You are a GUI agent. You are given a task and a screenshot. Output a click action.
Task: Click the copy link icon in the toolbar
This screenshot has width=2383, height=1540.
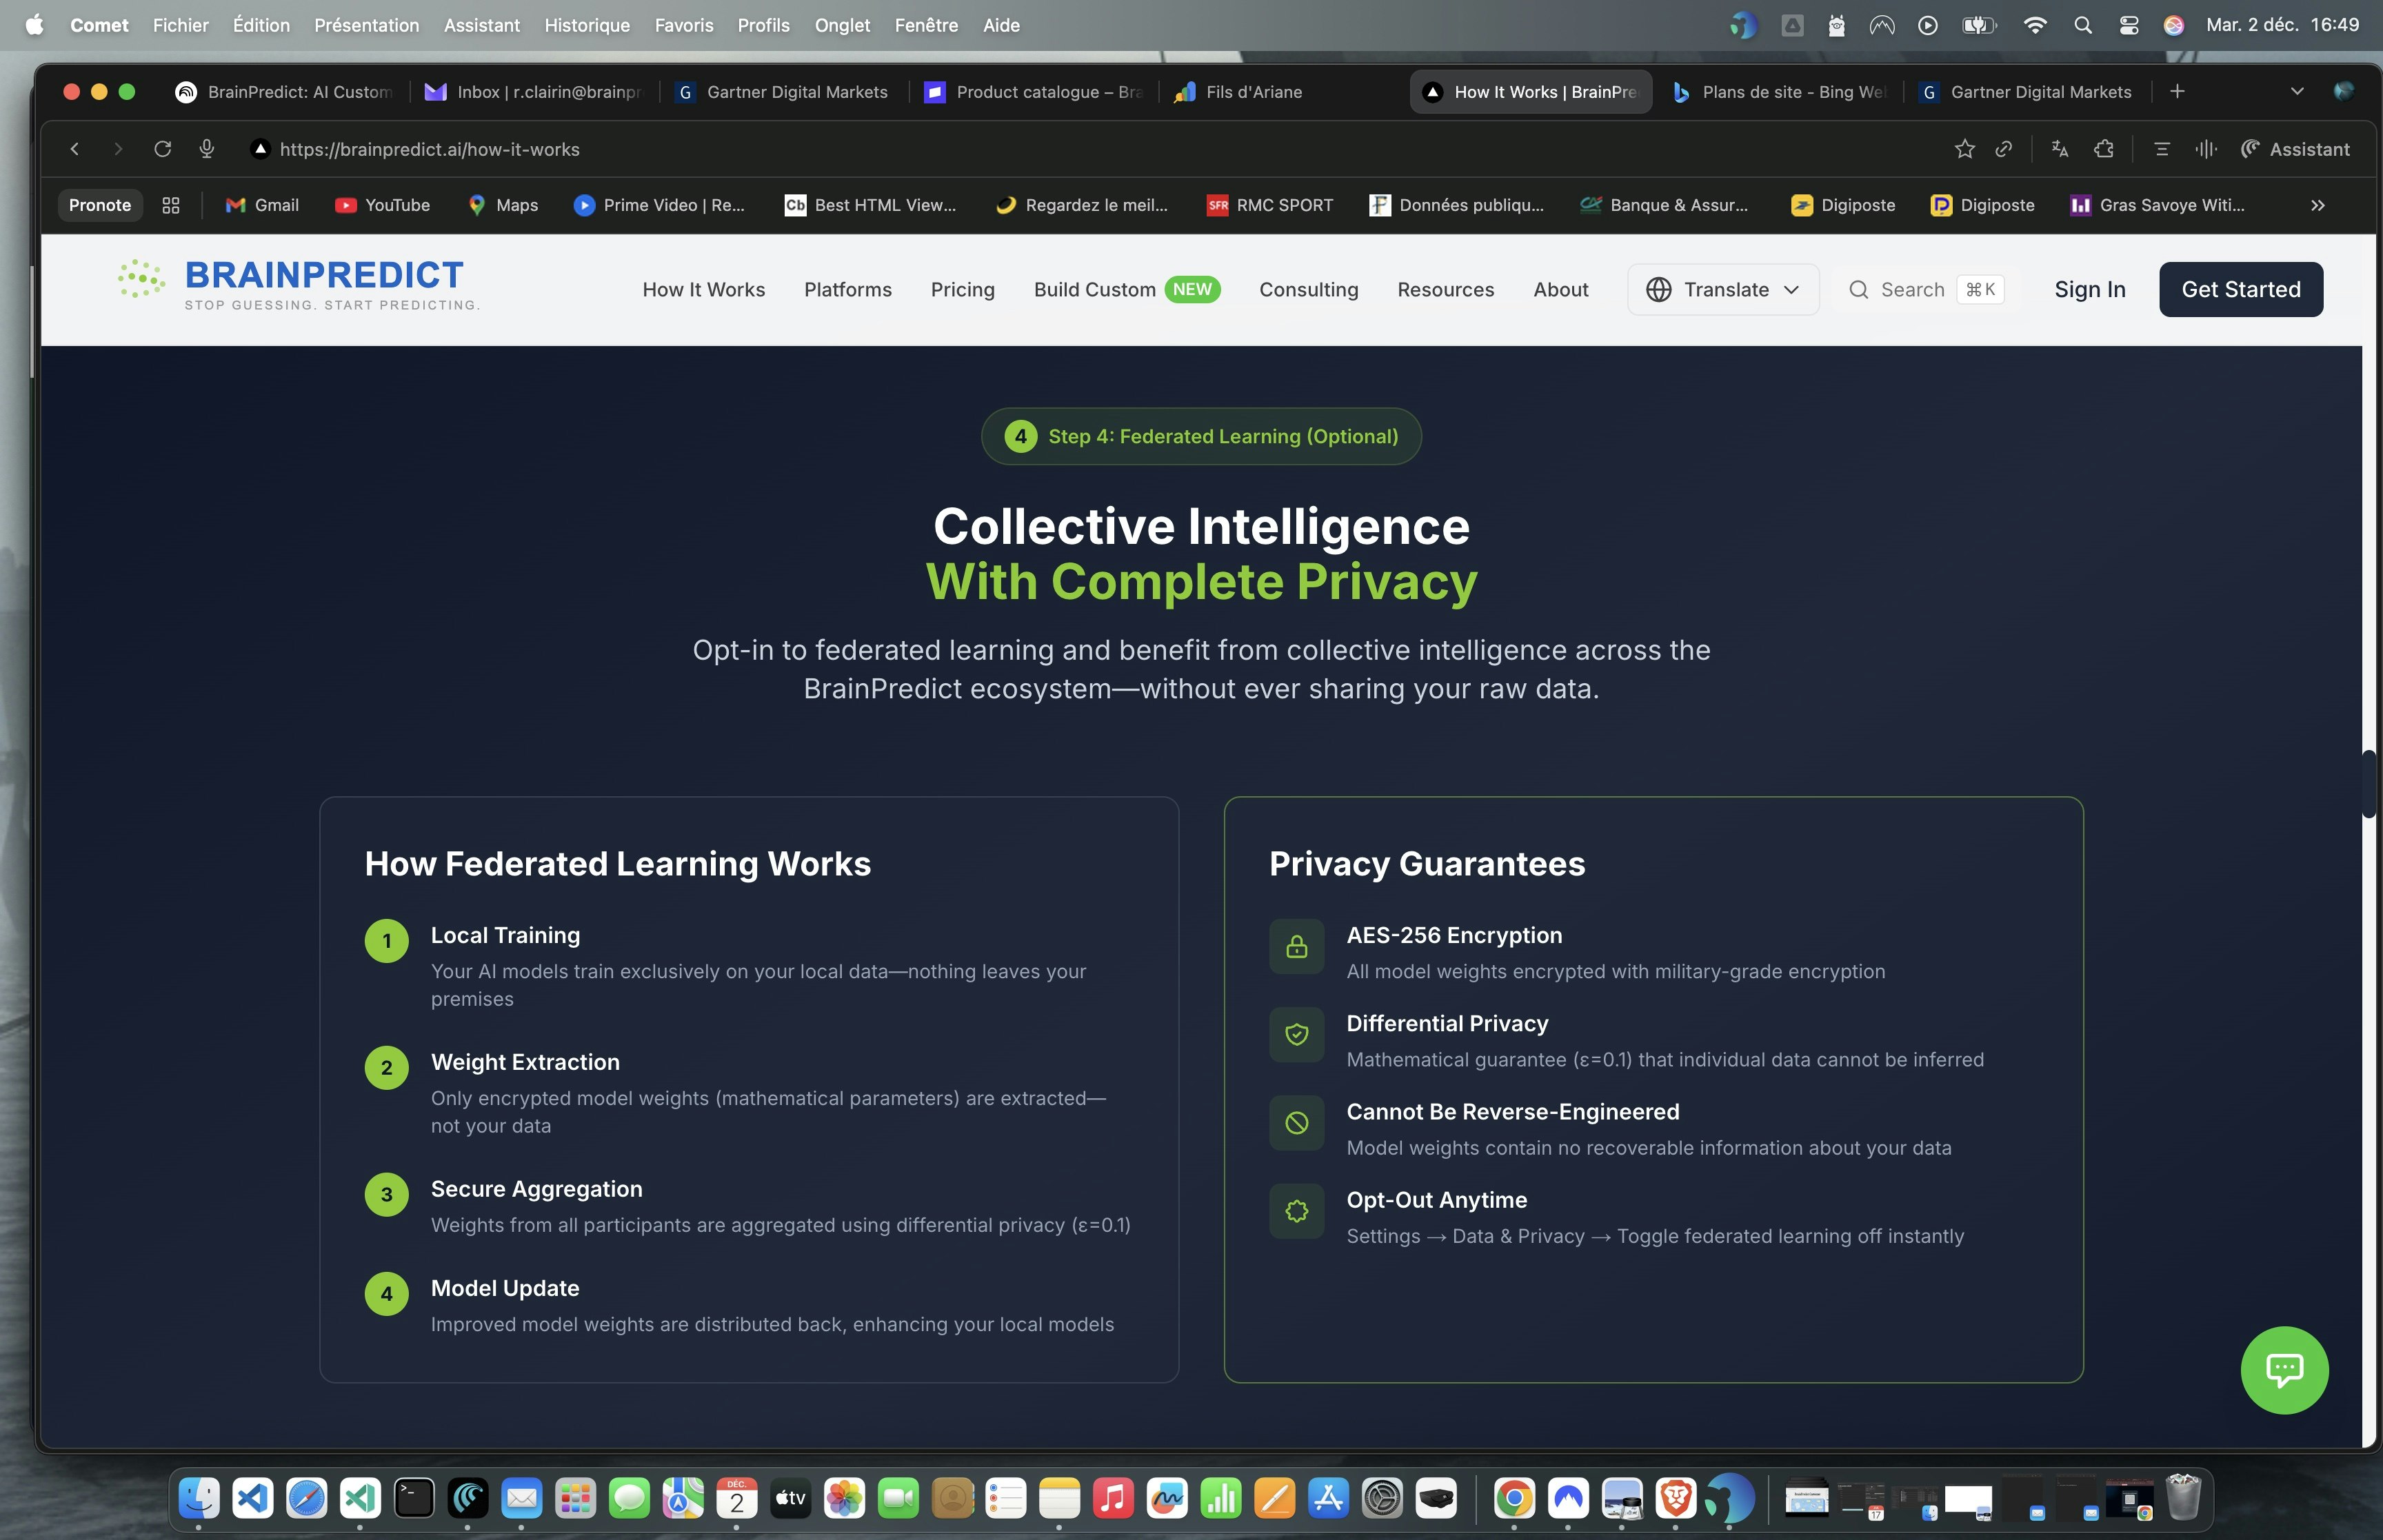(2004, 148)
